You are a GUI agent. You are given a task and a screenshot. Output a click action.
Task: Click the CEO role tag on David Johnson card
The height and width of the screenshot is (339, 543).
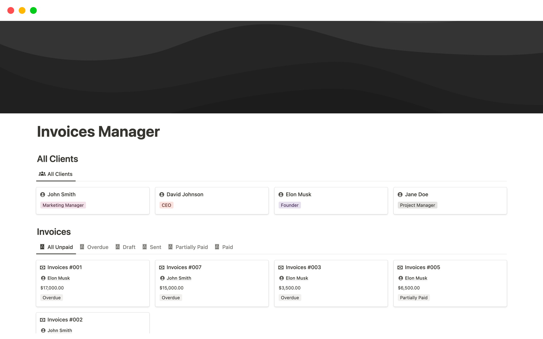click(166, 205)
